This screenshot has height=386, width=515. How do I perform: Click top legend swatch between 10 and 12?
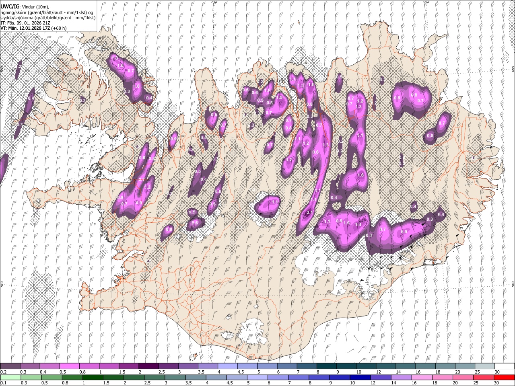pyautogui.click(x=366, y=366)
